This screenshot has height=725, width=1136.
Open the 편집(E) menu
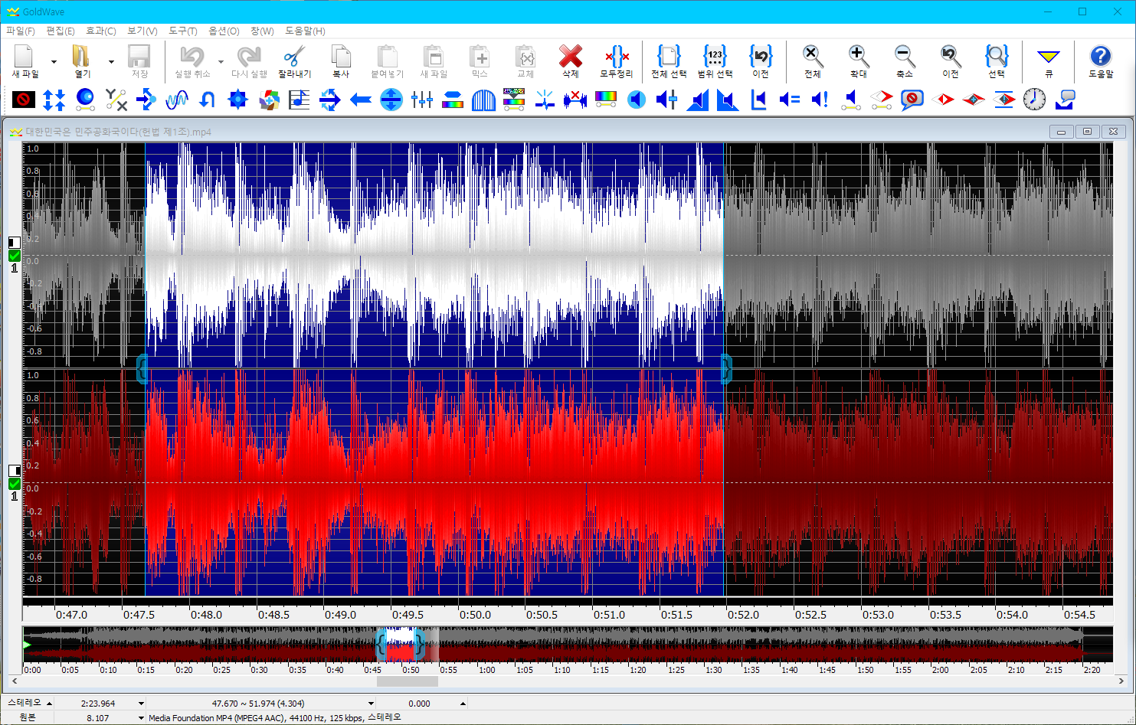click(x=61, y=31)
